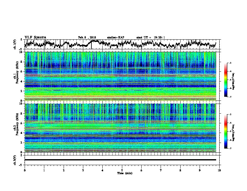247x191 pixels.
Task: Click the "8" kHz tick of ch.1 panel
Action: [x=22, y=62]
